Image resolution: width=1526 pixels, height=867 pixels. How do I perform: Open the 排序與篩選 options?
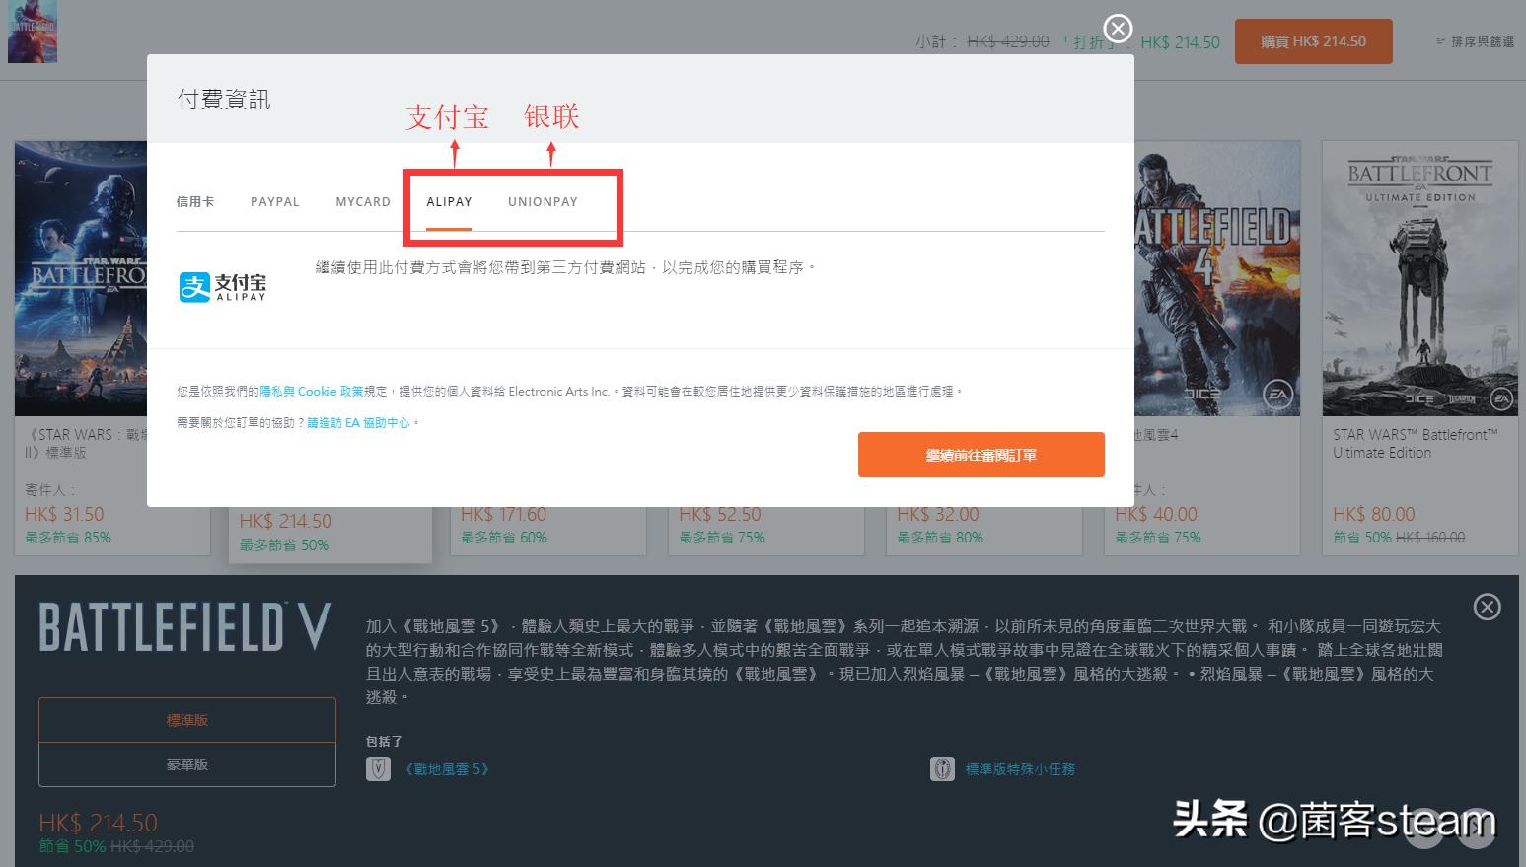point(1474,41)
